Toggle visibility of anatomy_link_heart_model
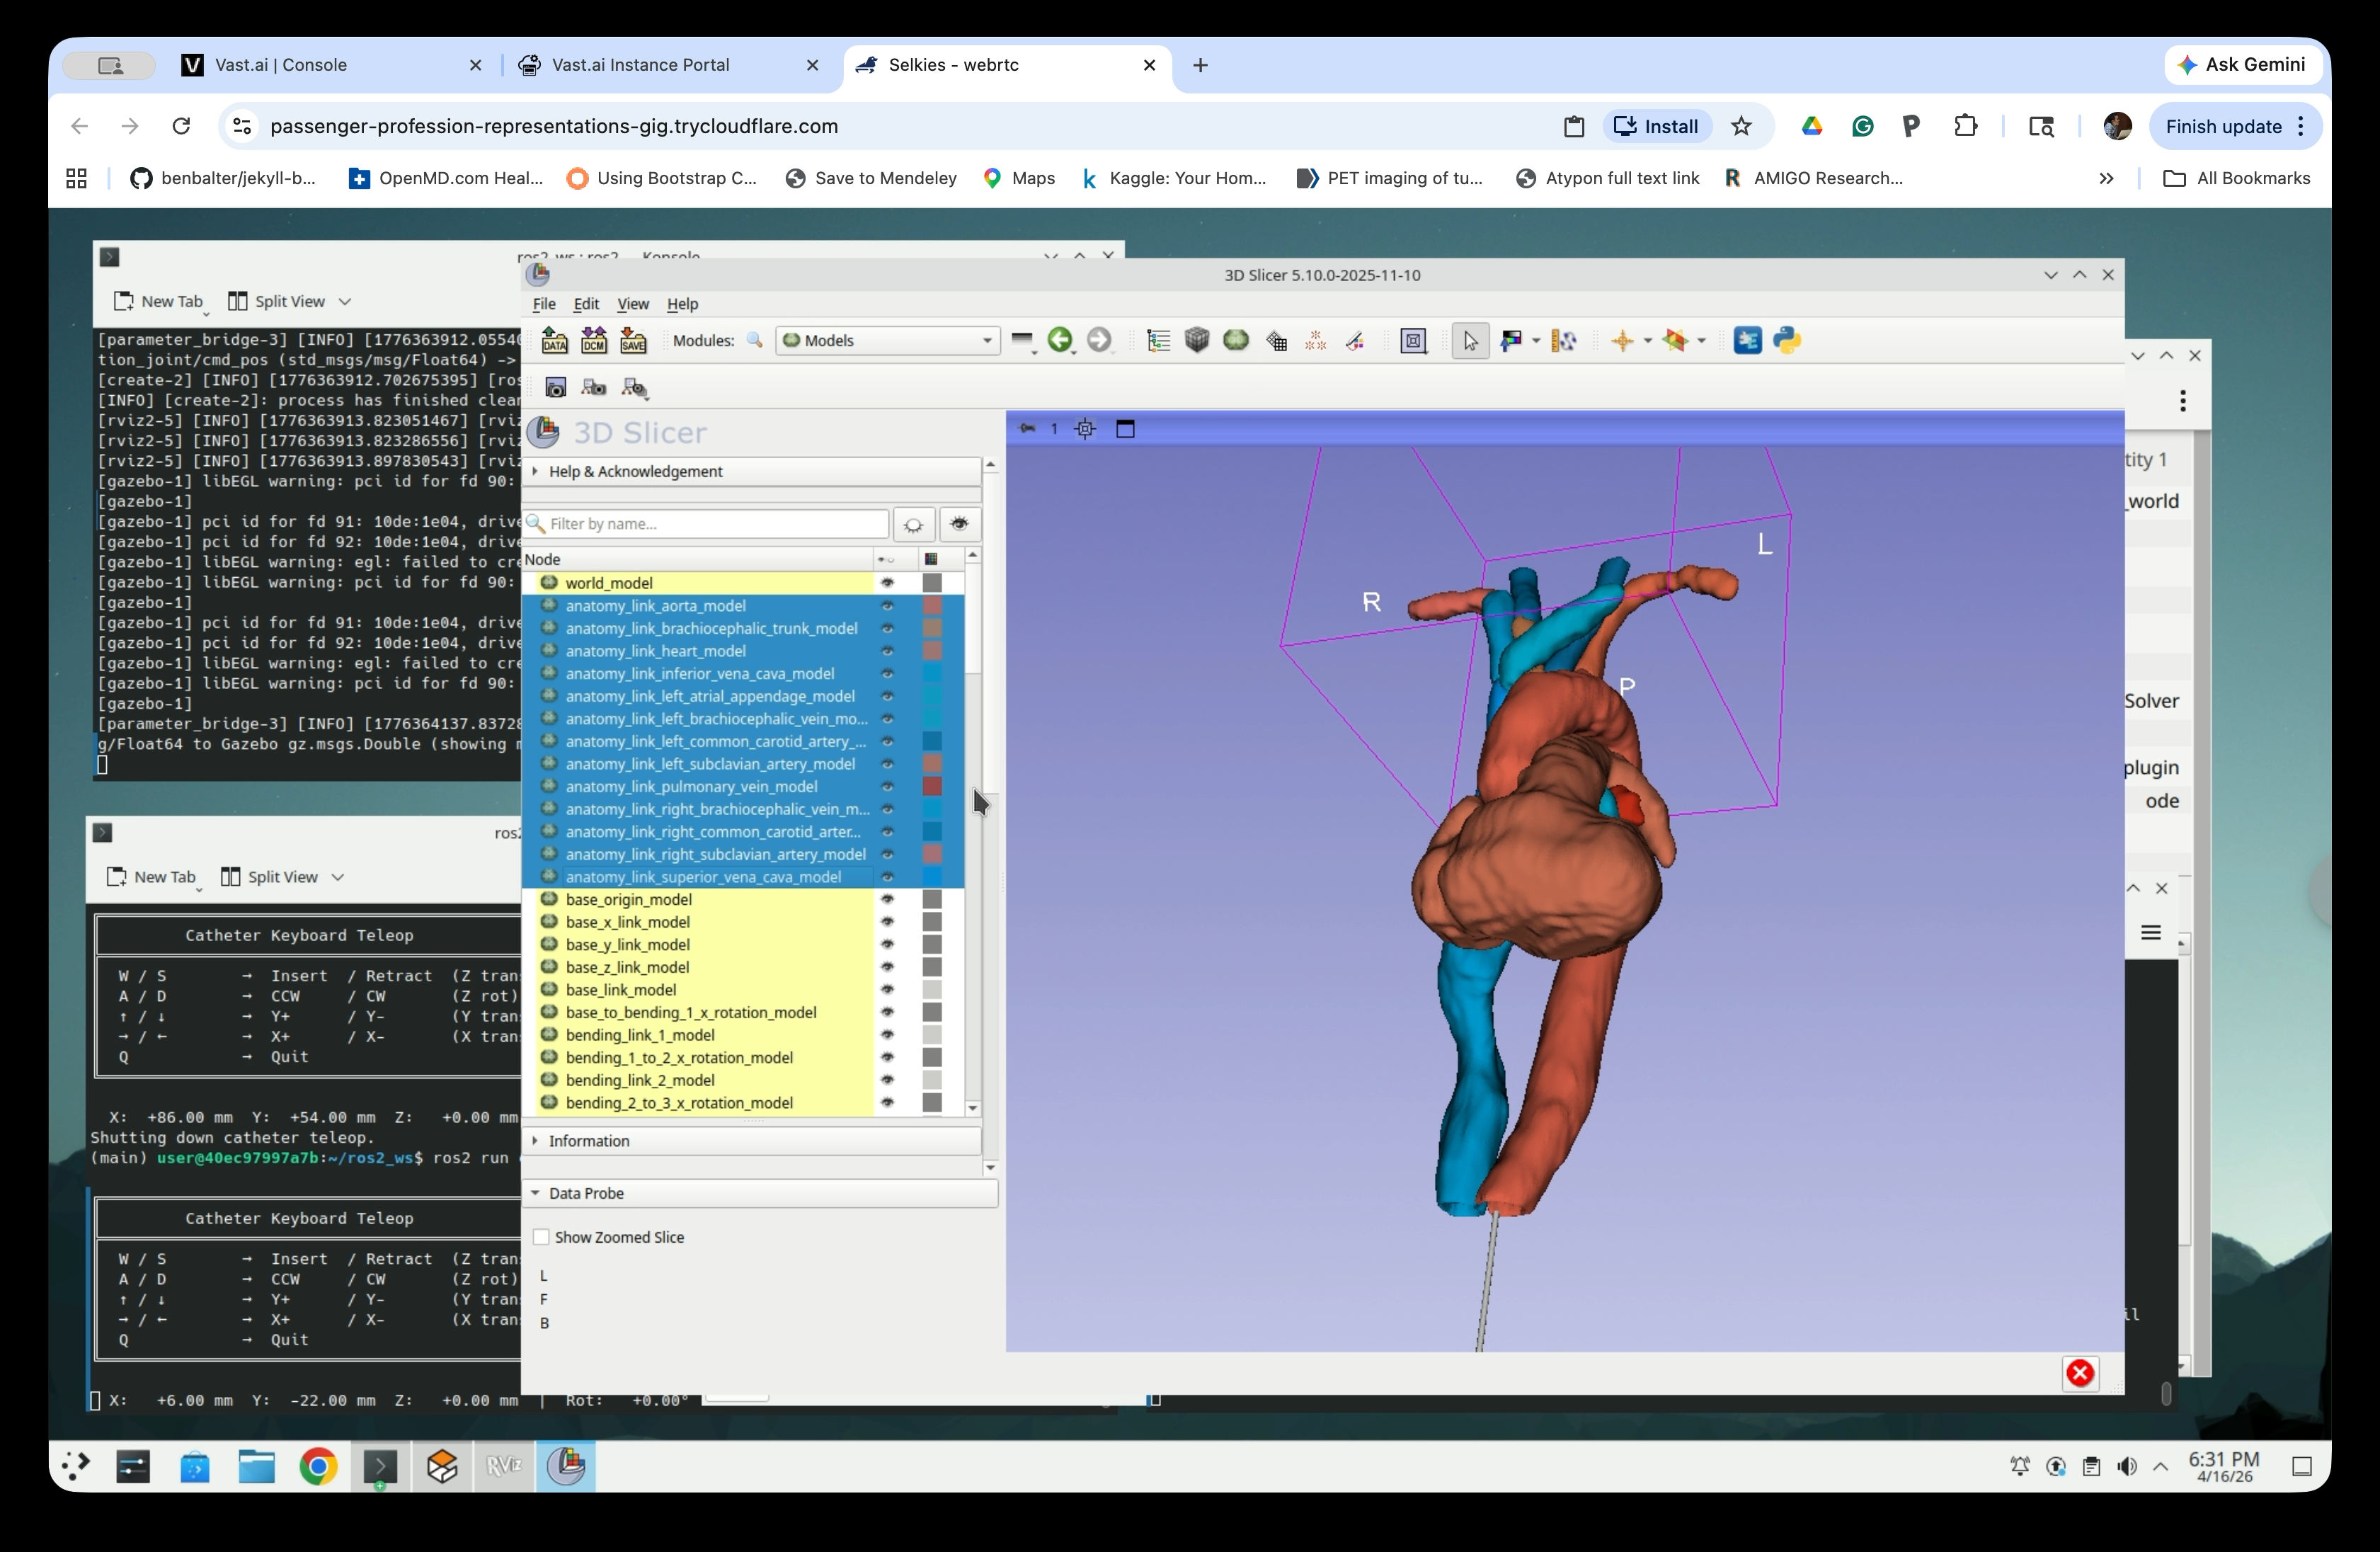 [889, 651]
